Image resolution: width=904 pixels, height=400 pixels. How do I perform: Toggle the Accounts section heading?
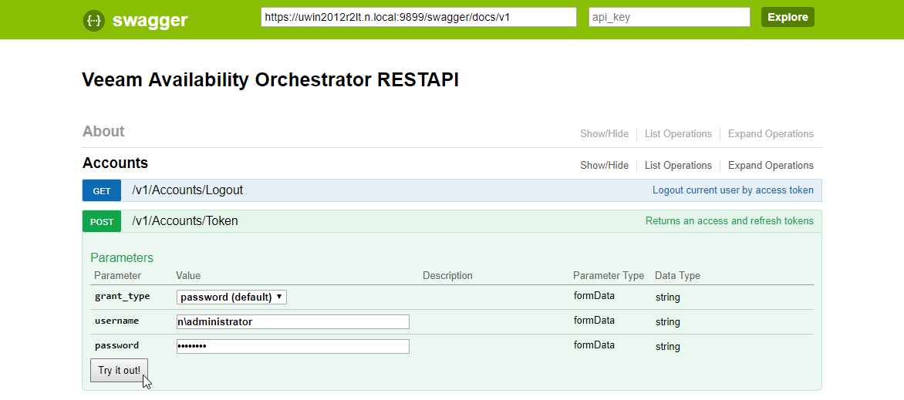point(115,163)
